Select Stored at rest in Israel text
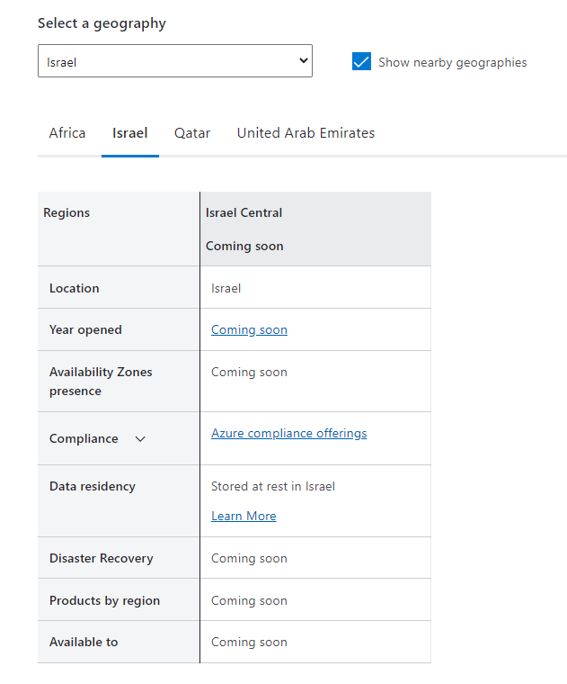Viewport: 567px width, 684px height. (x=273, y=486)
